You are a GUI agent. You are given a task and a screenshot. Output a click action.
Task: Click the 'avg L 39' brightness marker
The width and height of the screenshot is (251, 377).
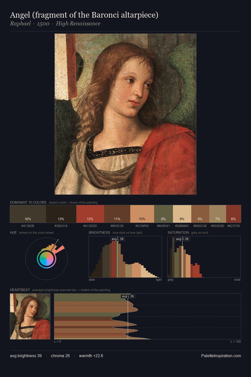(117, 239)
